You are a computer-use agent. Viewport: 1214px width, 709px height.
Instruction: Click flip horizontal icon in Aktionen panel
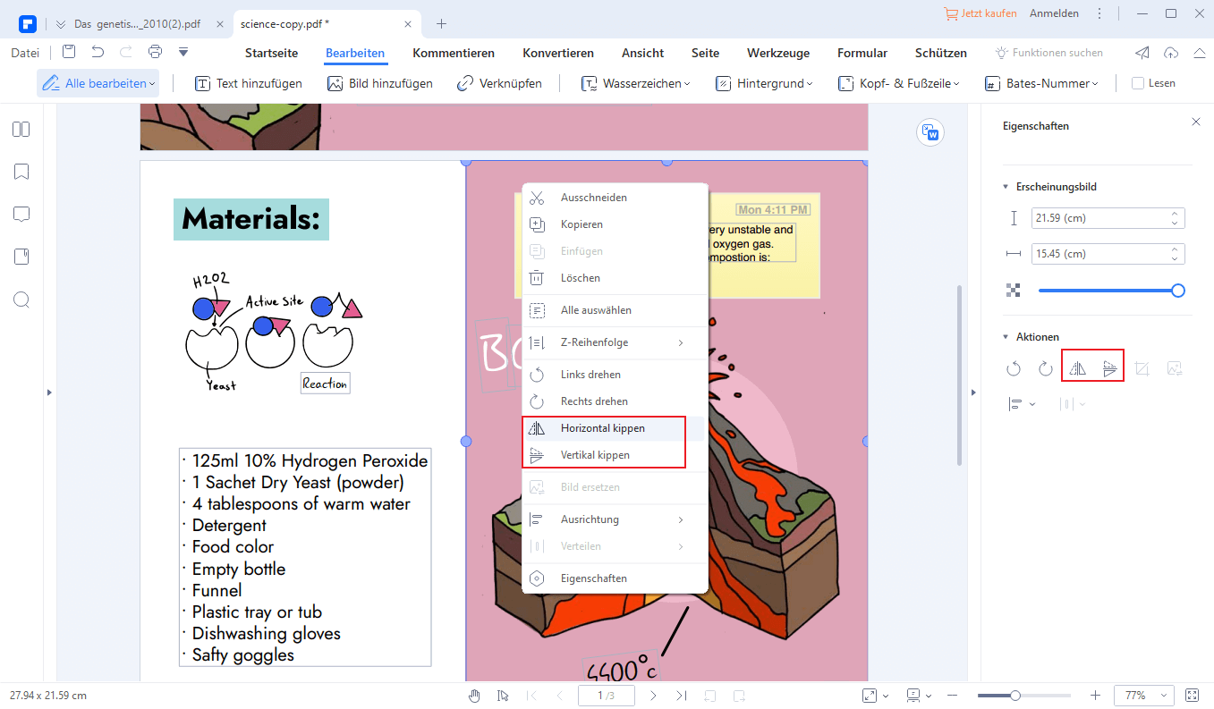click(x=1078, y=368)
